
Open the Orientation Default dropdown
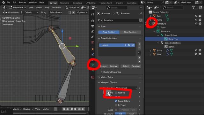pyautogui.click(x=30, y=12)
